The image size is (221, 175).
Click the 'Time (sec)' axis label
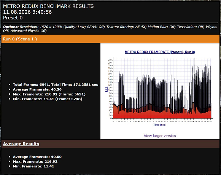[x=160, y=125]
